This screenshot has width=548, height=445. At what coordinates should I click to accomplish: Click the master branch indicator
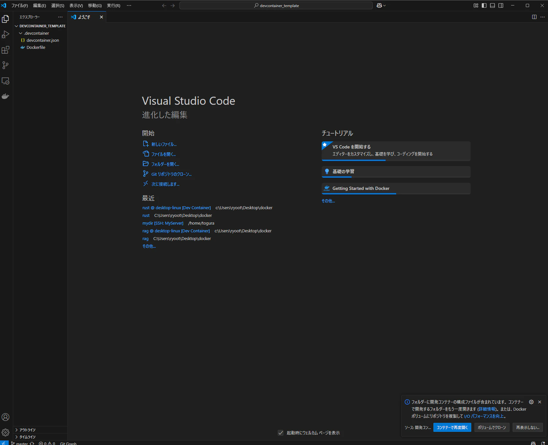point(19,443)
